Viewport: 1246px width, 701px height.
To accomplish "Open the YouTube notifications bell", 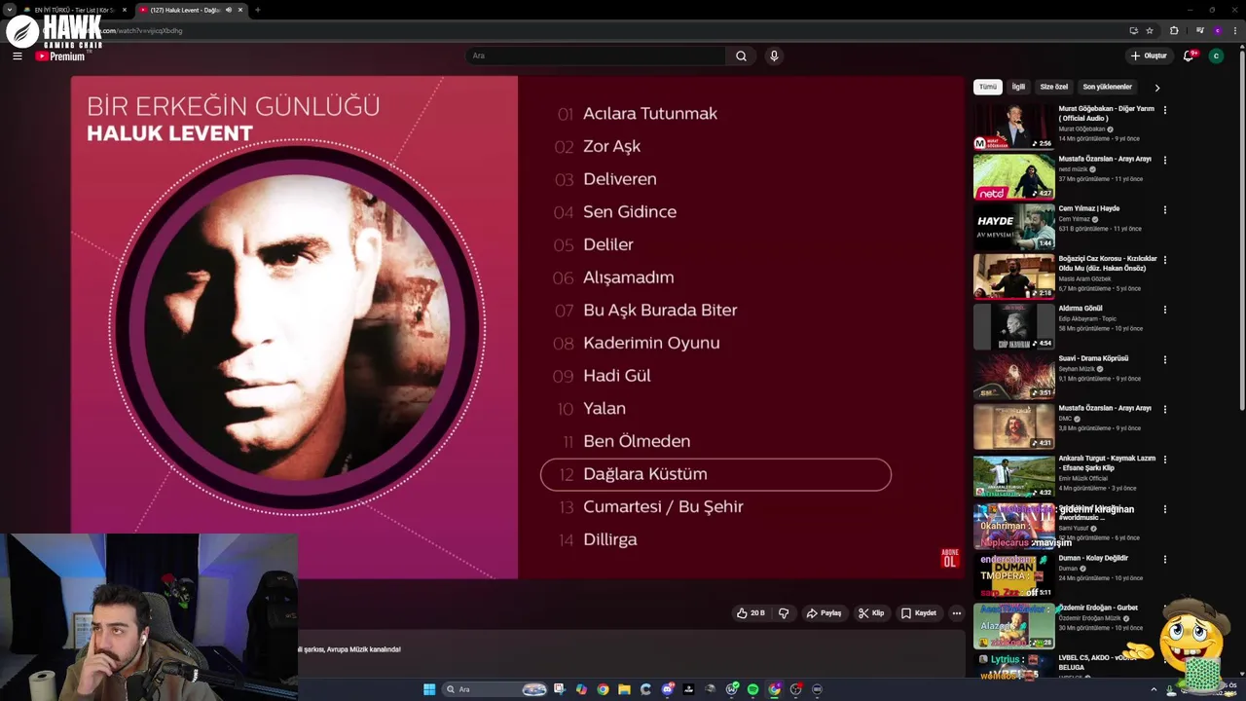I will [x=1188, y=56].
